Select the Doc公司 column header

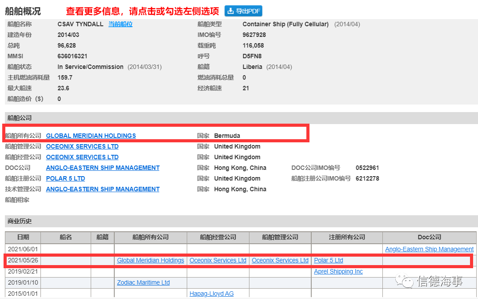[x=429, y=238]
